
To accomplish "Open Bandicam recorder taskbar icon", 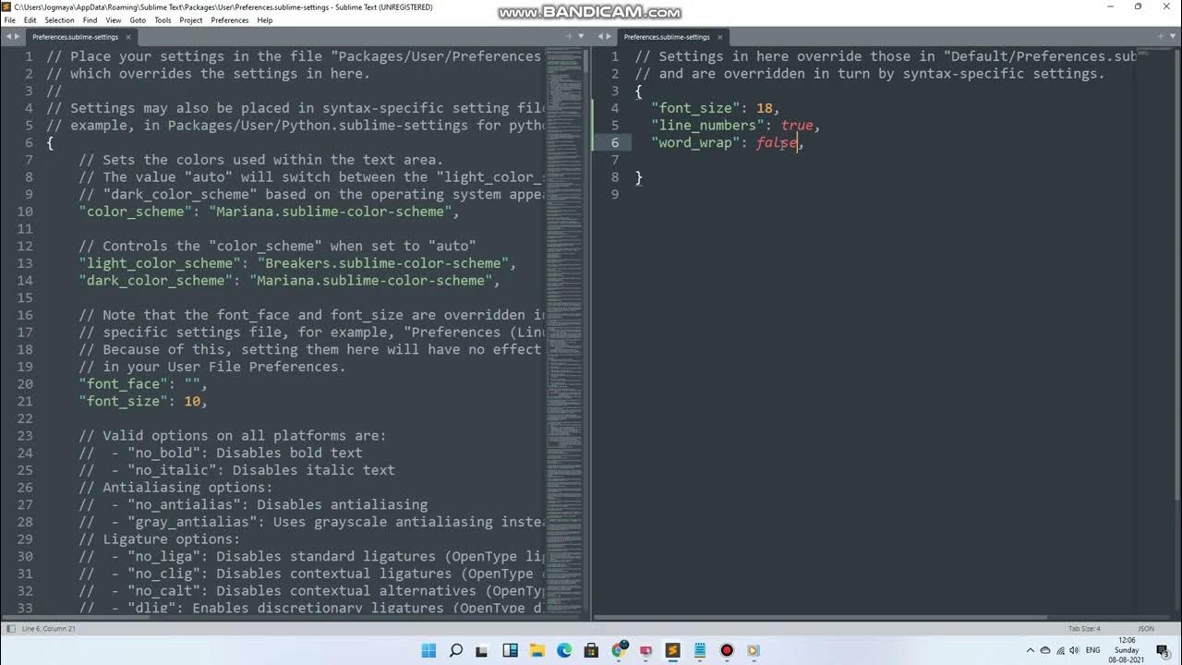I will coord(727,650).
